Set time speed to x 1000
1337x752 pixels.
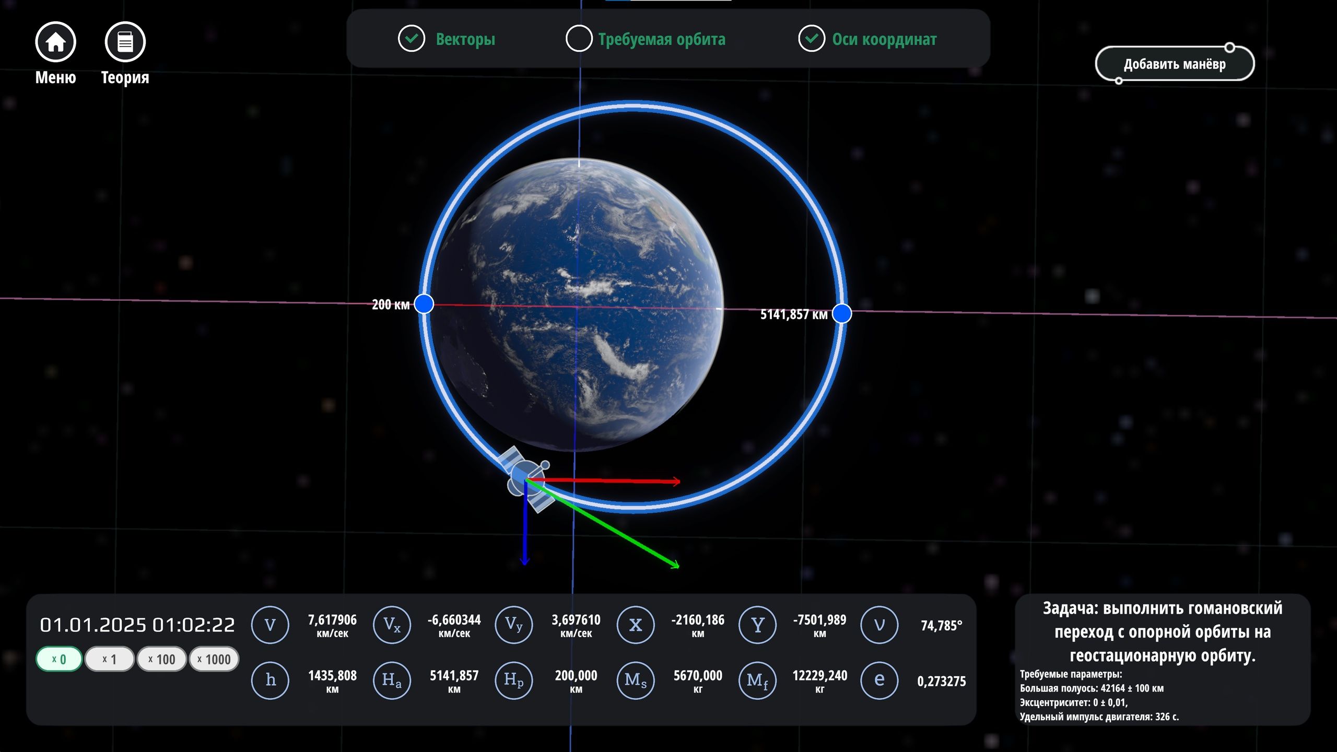pos(214,659)
